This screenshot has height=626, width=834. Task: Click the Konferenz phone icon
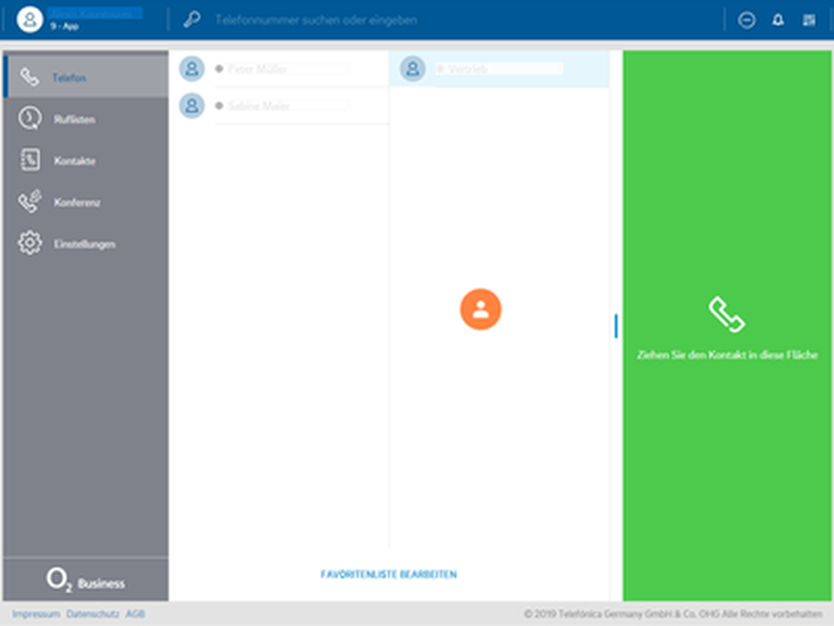[x=30, y=202]
